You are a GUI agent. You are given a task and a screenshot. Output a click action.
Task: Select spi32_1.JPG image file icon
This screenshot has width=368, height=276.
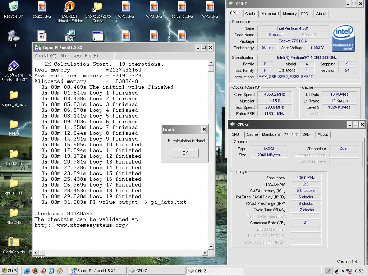tap(182, 6)
